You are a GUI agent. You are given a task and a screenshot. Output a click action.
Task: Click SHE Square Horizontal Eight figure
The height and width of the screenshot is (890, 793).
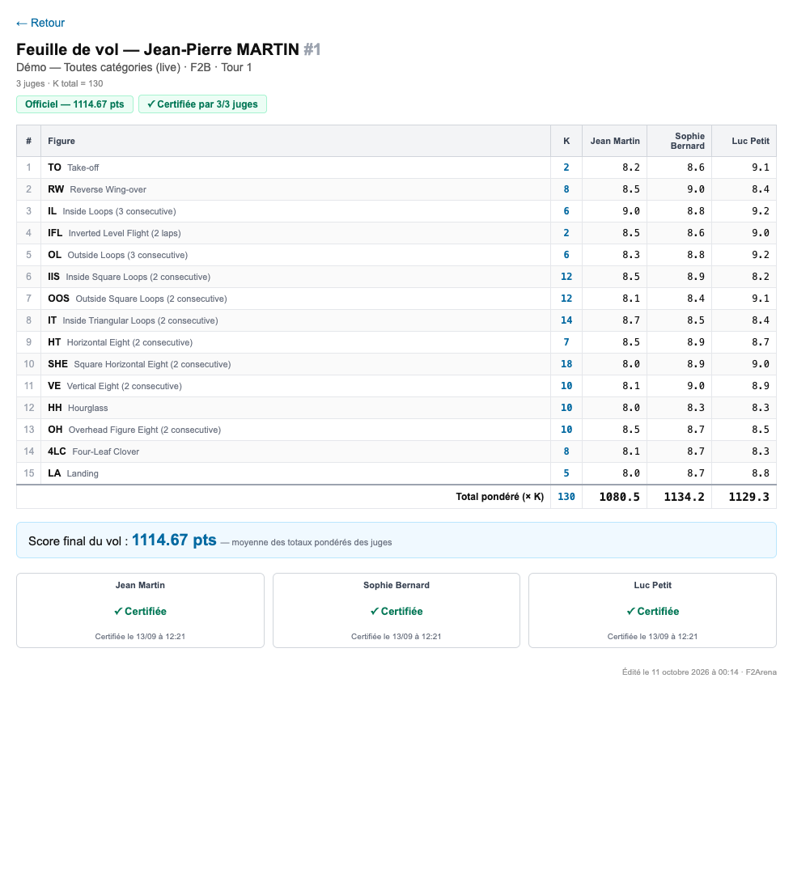(139, 364)
